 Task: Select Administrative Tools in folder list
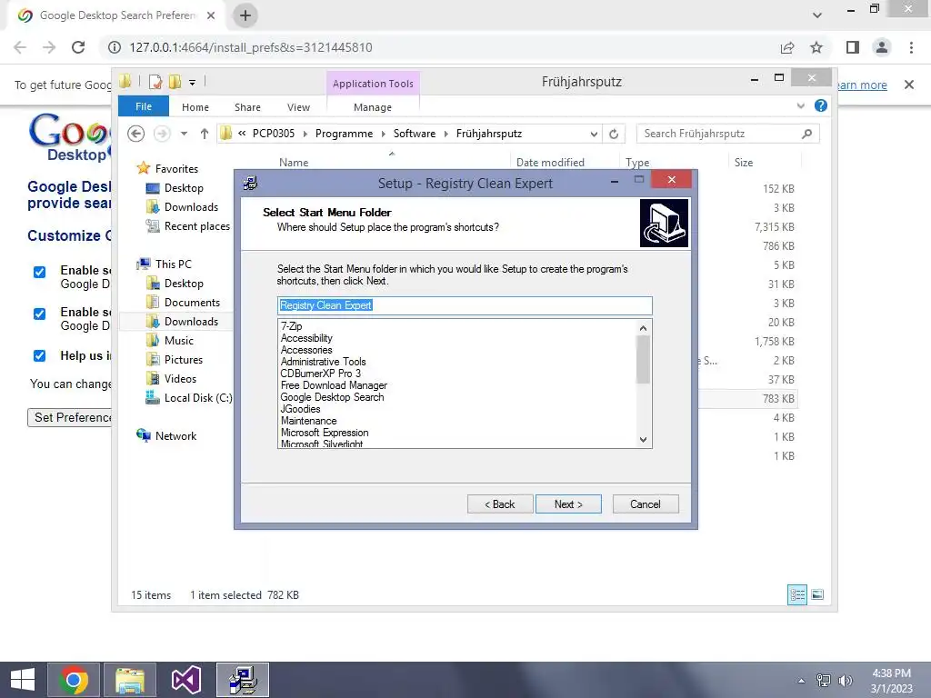[x=323, y=362]
